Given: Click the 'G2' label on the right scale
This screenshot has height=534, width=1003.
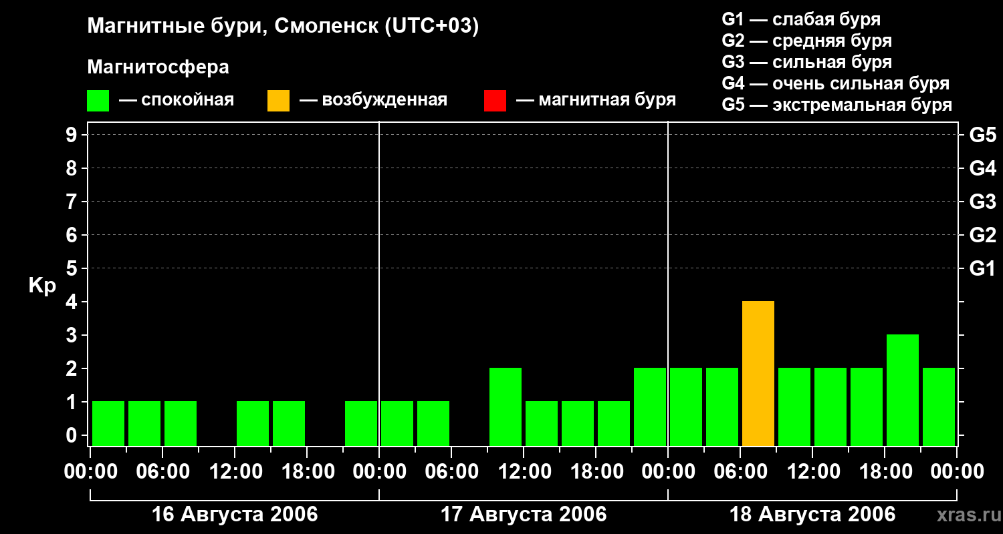Looking at the screenshot, I should [983, 235].
